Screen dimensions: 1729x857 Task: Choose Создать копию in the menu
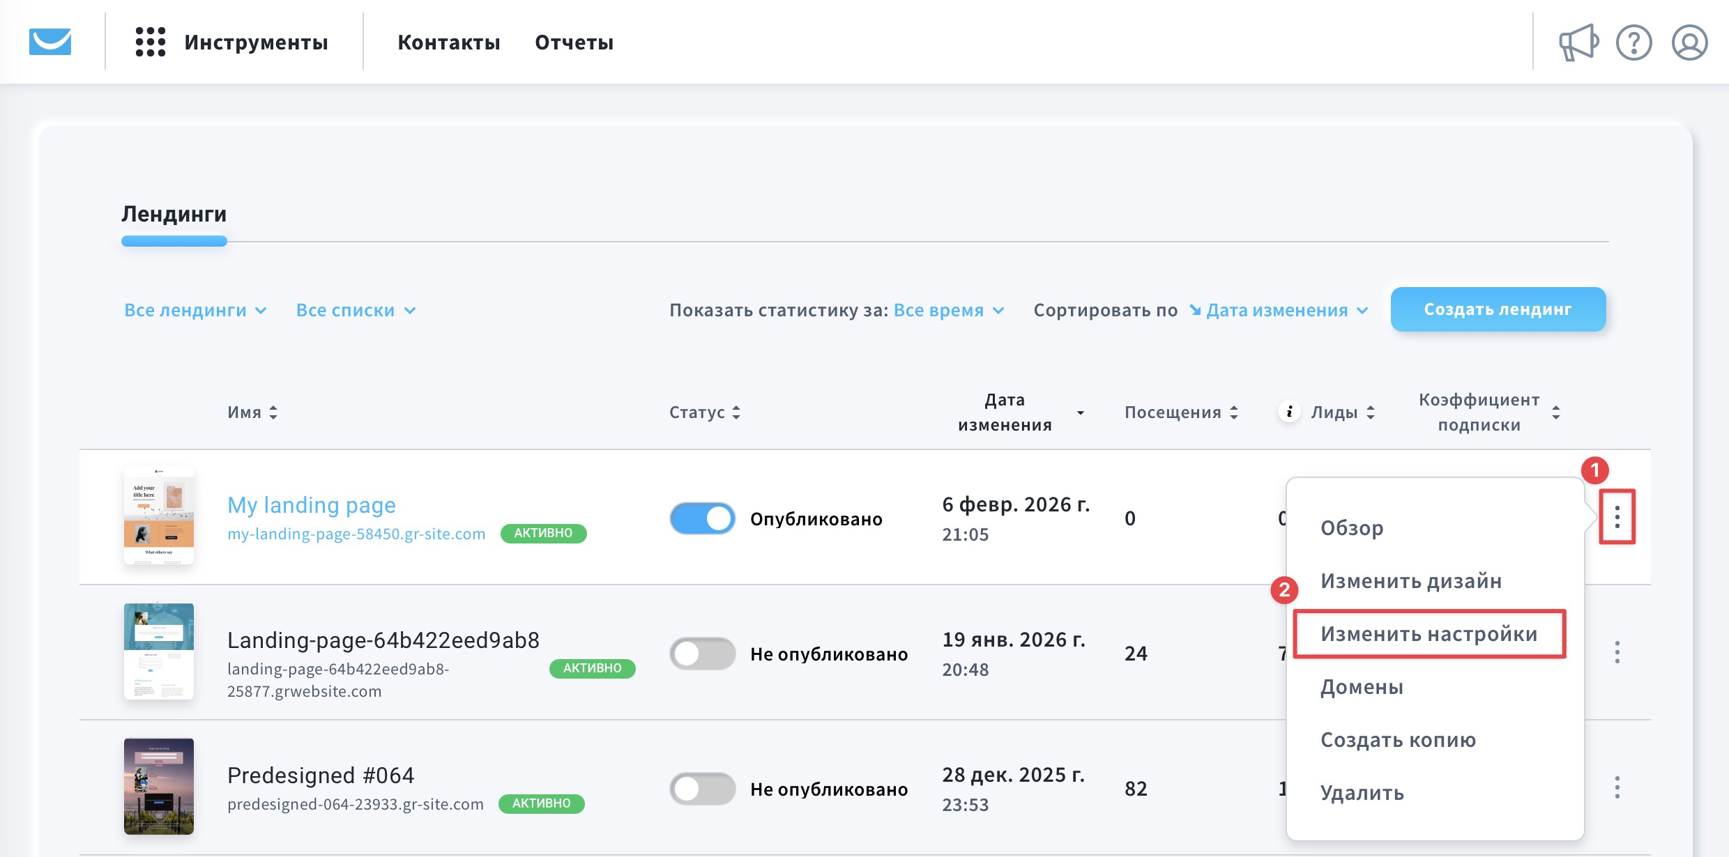coord(1398,740)
